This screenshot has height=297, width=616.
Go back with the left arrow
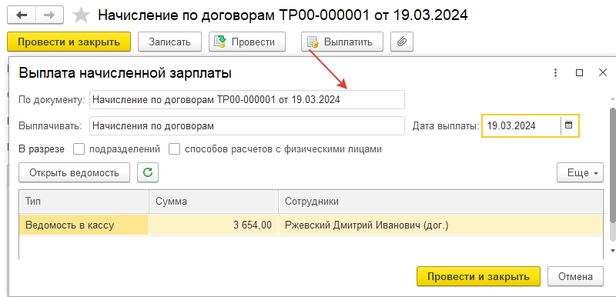coord(22,15)
